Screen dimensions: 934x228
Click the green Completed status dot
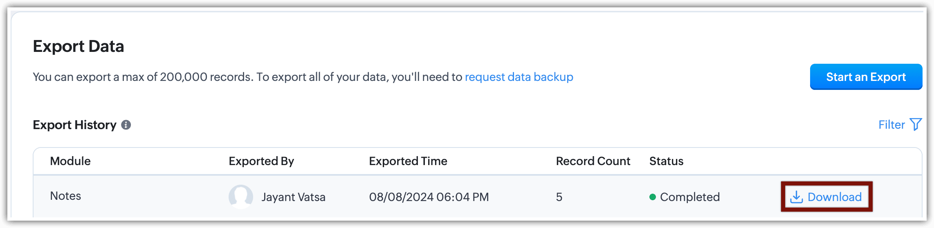[653, 197]
